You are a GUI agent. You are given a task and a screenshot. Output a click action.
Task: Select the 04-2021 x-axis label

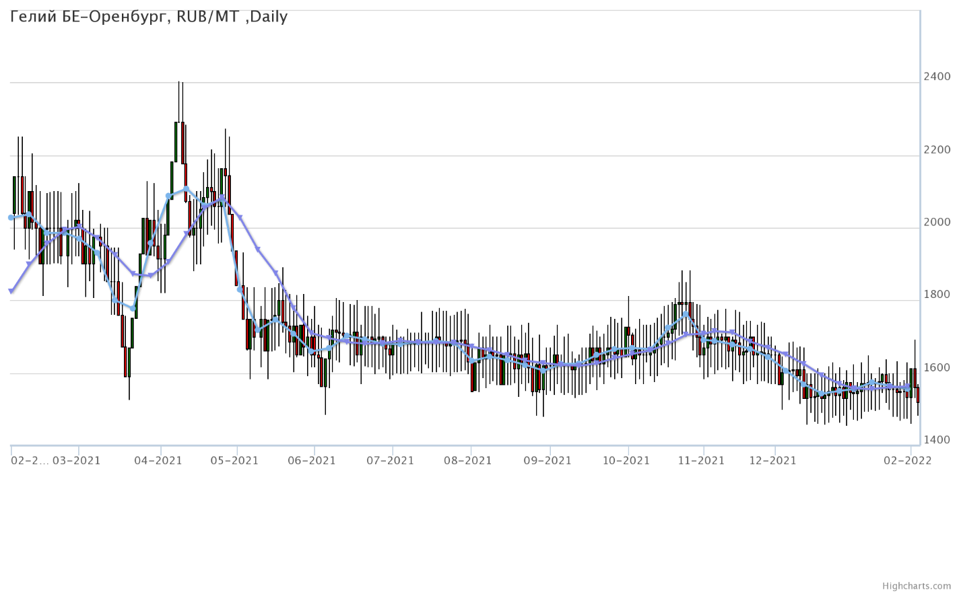click(x=158, y=460)
